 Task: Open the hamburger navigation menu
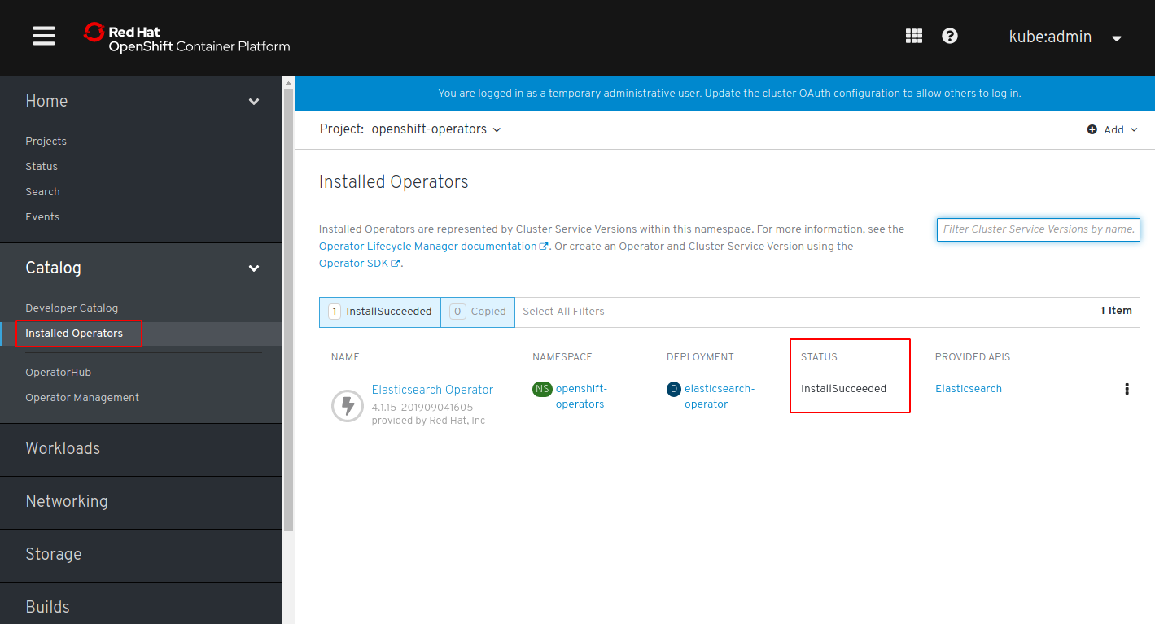click(44, 36)
